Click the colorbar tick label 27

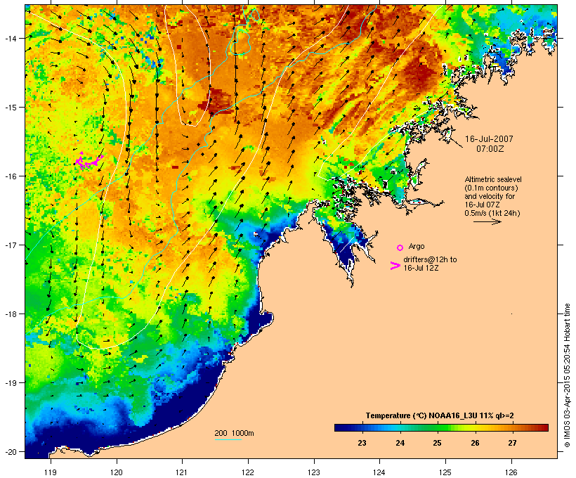(513, 443)
